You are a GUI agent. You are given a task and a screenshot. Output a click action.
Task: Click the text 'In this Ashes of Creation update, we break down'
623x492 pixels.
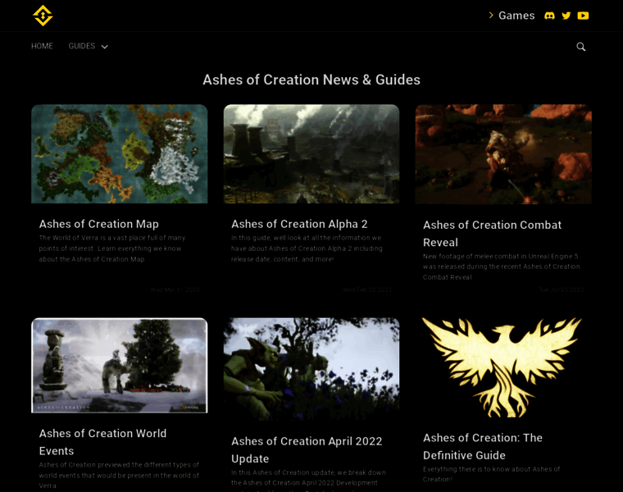[x=308, y=472]
